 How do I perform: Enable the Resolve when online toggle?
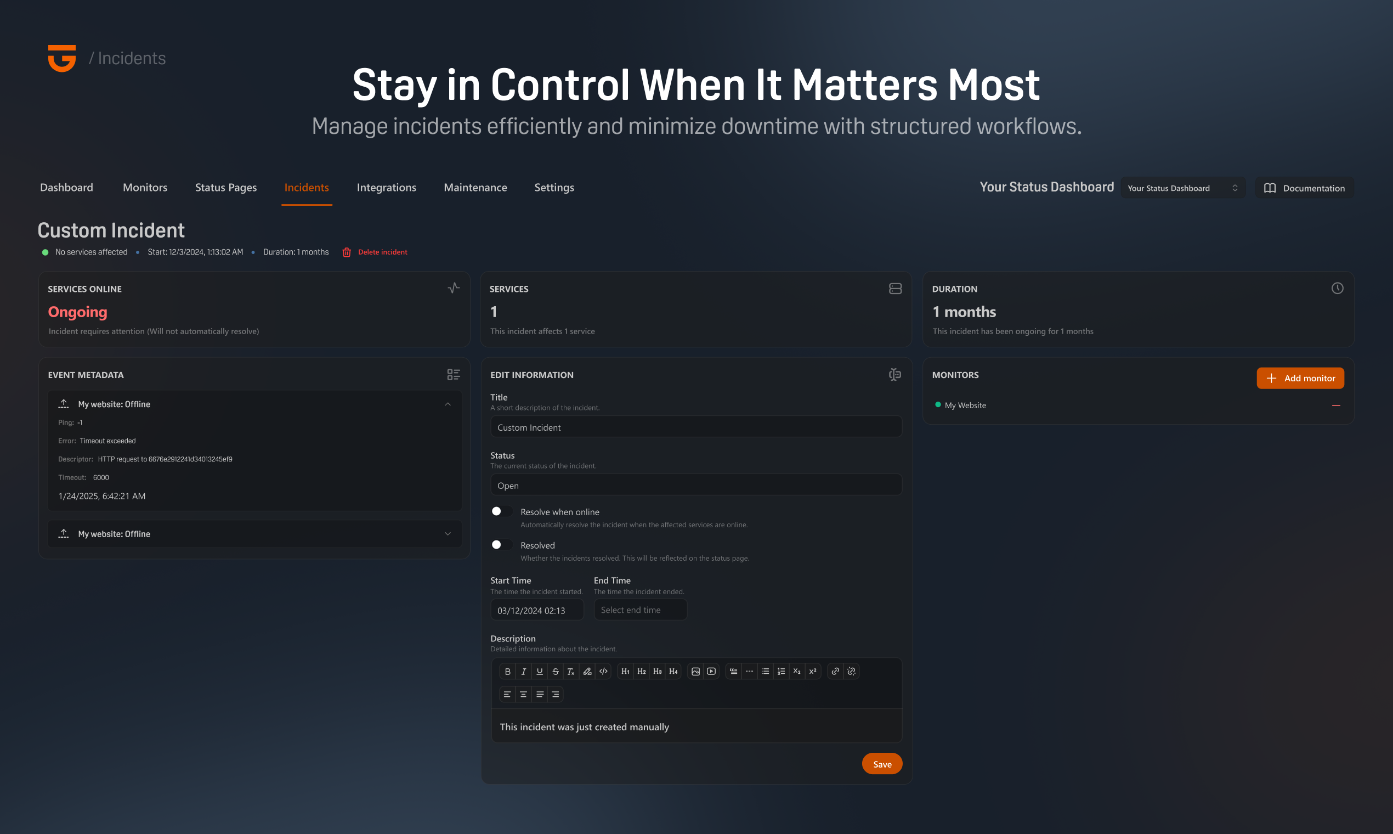[x=501, y=511]
